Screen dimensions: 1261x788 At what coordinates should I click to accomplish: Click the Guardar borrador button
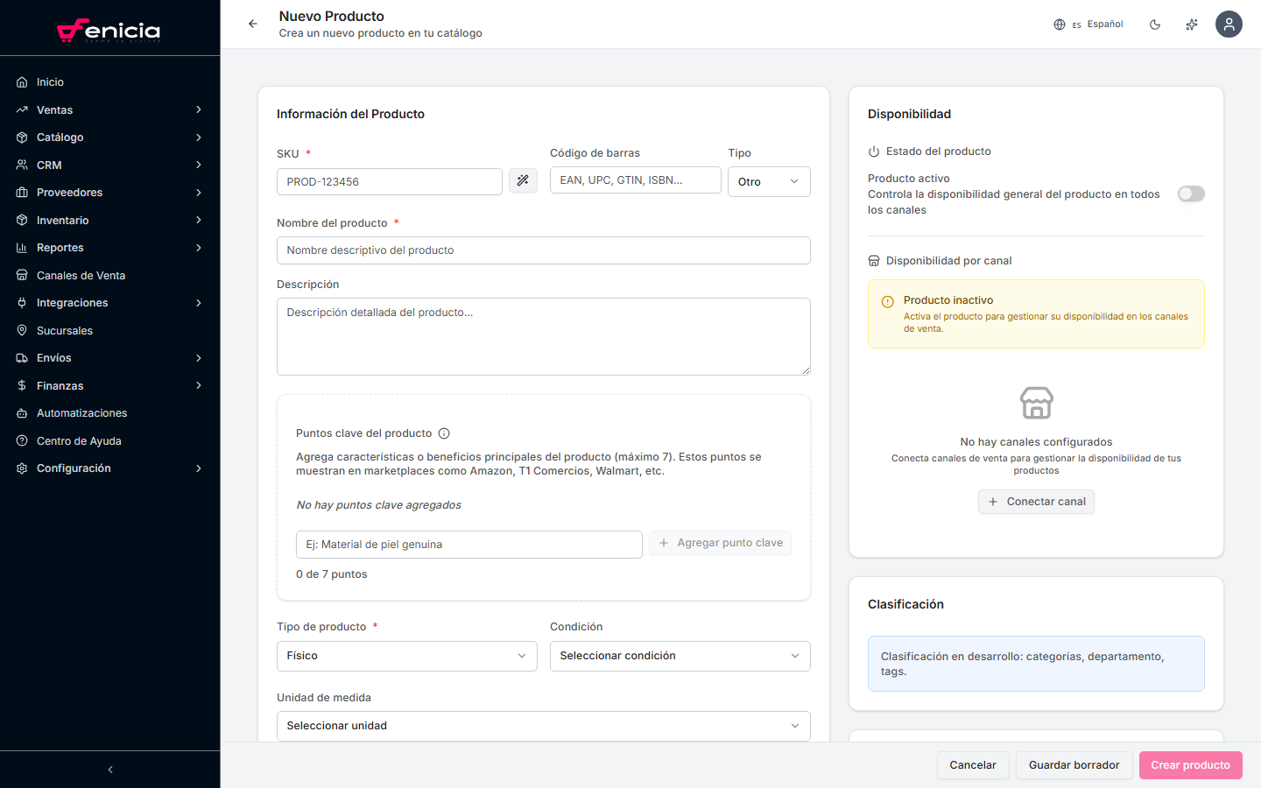point(1074,765)
